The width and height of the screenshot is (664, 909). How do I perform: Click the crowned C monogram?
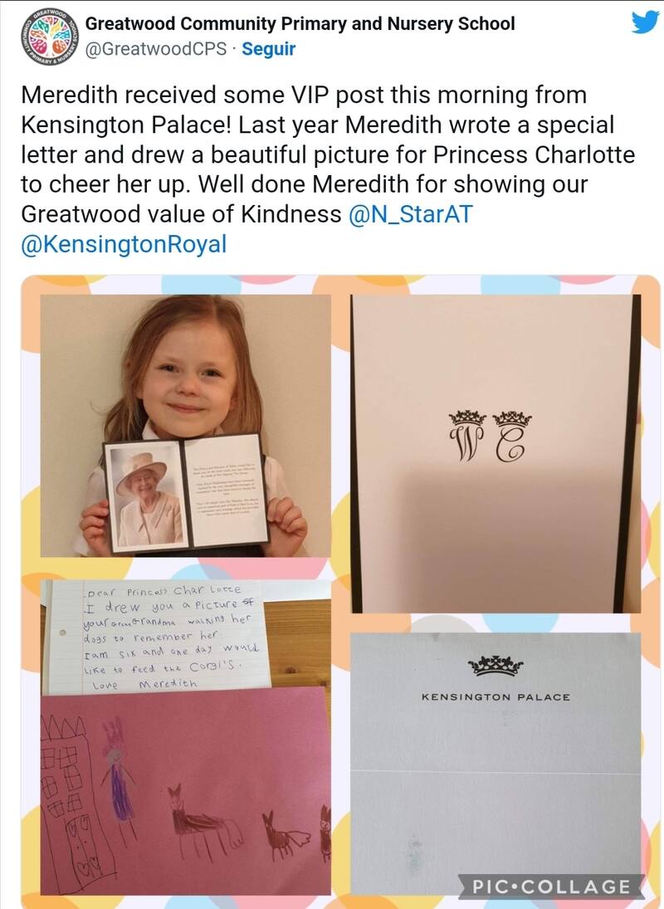[511, 436]
